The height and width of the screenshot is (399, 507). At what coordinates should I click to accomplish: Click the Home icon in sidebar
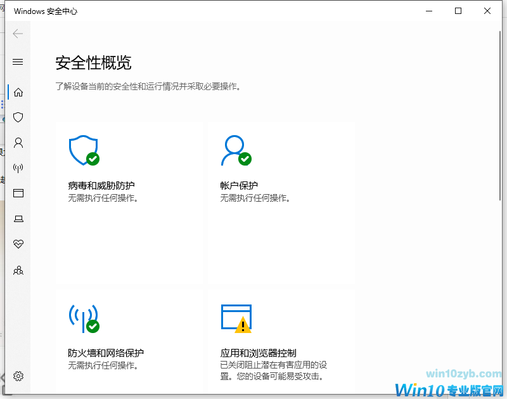[18, 92]
